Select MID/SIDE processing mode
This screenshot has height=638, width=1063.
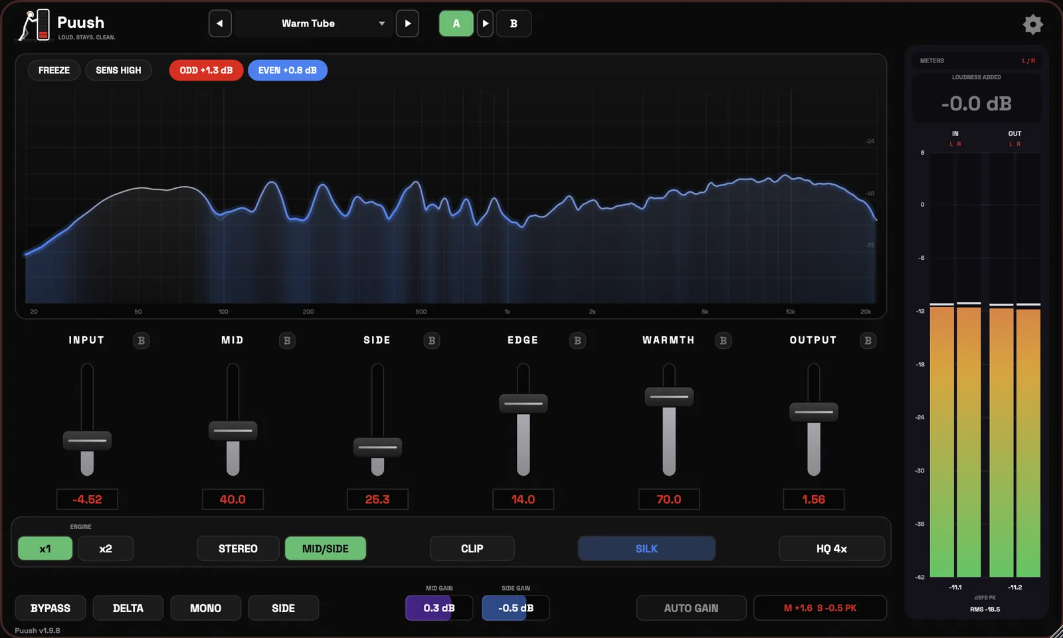[x=326, y=548]
